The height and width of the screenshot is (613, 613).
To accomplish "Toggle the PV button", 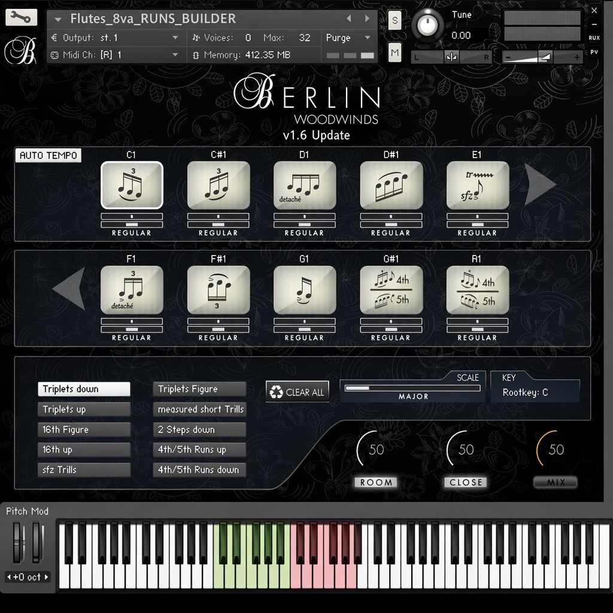I will coord(594,52).
